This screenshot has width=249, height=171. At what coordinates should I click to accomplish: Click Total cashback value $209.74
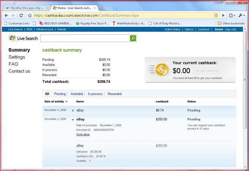(104, 81)
